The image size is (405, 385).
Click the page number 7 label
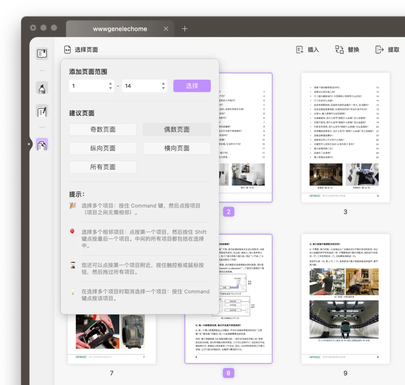(x=112, y=373)
